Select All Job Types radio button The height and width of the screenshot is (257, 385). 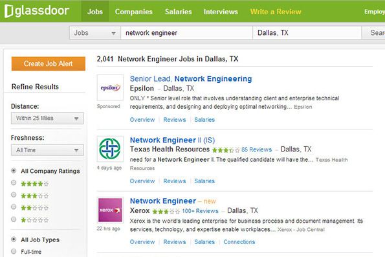coord(14,240)
